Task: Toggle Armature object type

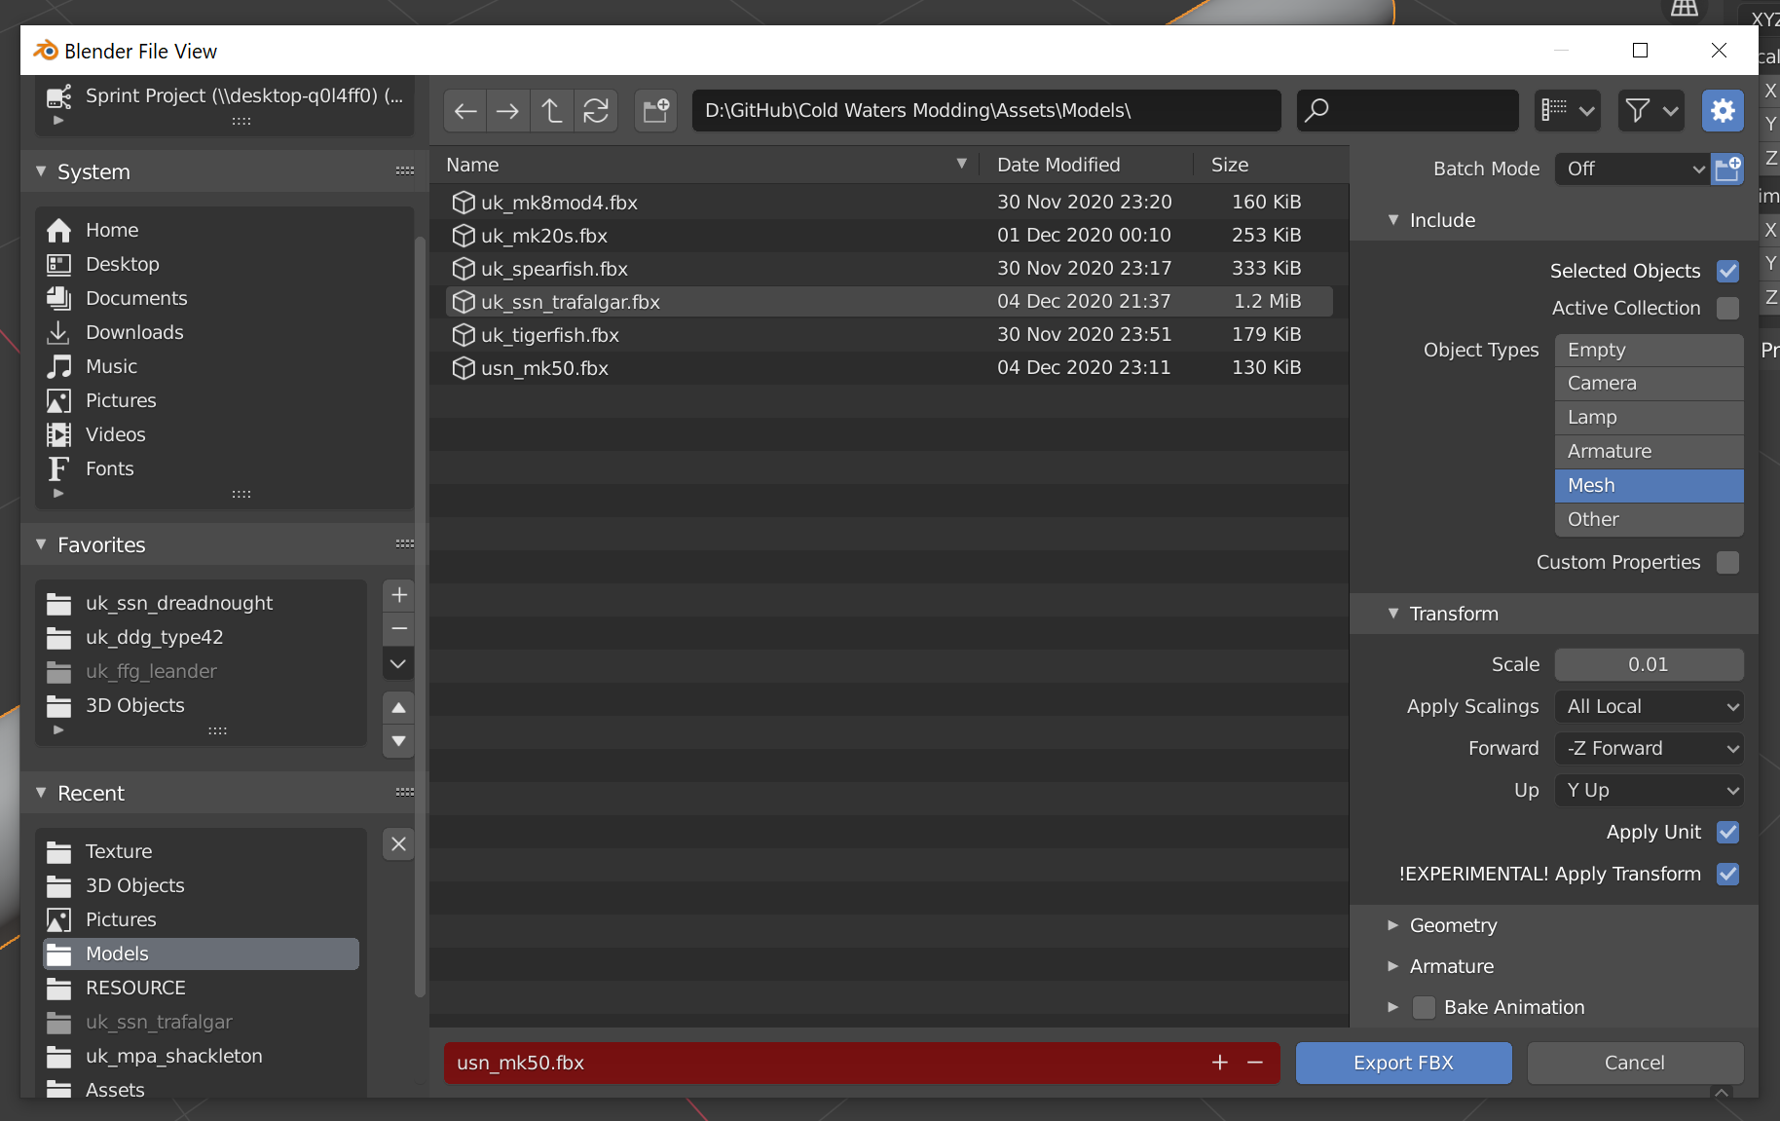Action: (x=1649, y=451)
